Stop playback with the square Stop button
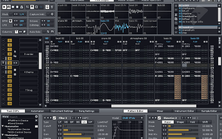This screenshot has height=139, width=222. pos(13,7)
